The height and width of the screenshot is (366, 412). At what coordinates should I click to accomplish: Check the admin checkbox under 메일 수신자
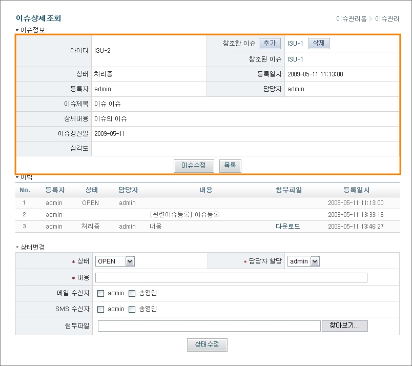(x=101, y=294)
